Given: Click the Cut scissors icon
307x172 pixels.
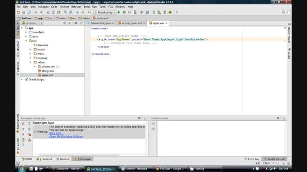Looking at the screenshot, I should [48, 12].
